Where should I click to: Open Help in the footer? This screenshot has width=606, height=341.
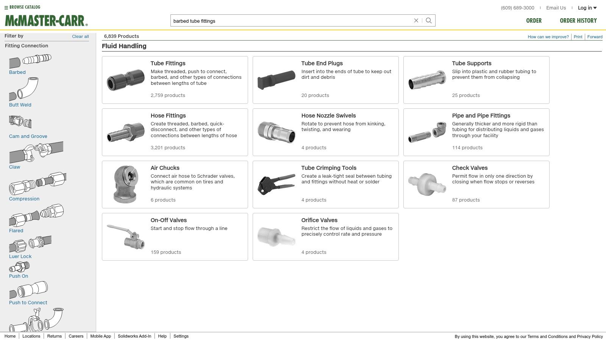pos(162,336)
